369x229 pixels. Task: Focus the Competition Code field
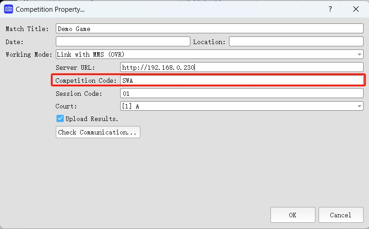pos(242,81)
